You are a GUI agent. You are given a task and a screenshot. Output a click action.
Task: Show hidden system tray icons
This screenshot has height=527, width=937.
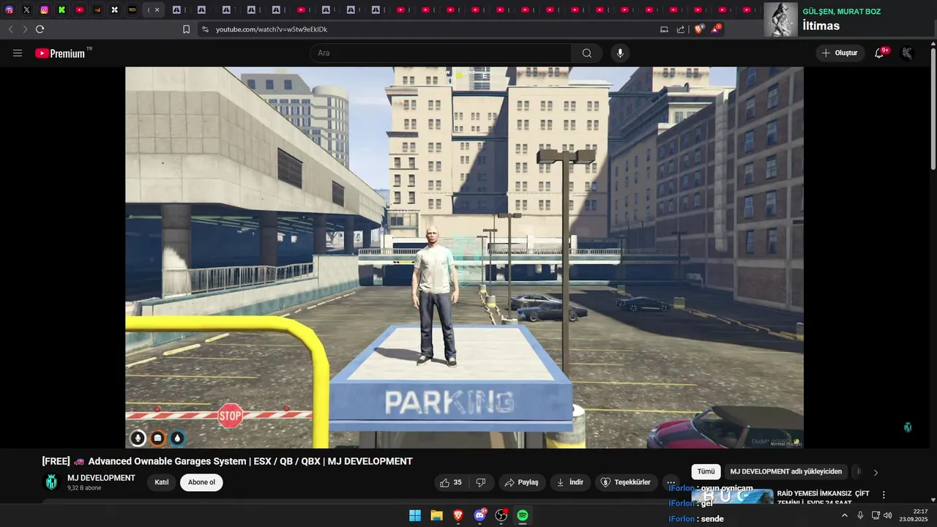pos(845,515)
